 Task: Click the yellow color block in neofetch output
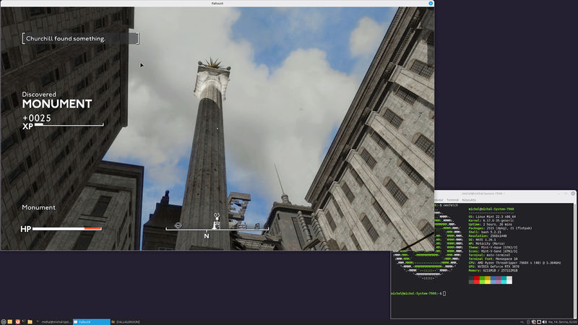point(488,280)
